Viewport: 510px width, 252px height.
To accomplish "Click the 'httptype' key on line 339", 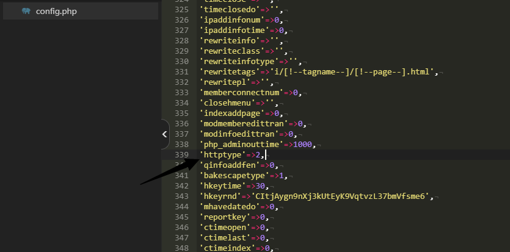I will pyautogui.click(x=222, y=155).
